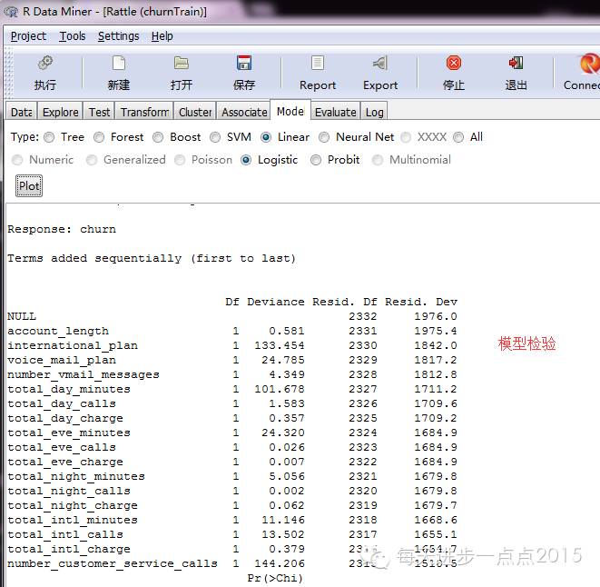Open the Settings menu
Viewport: 600px width, 587px height.
(118, 36)
